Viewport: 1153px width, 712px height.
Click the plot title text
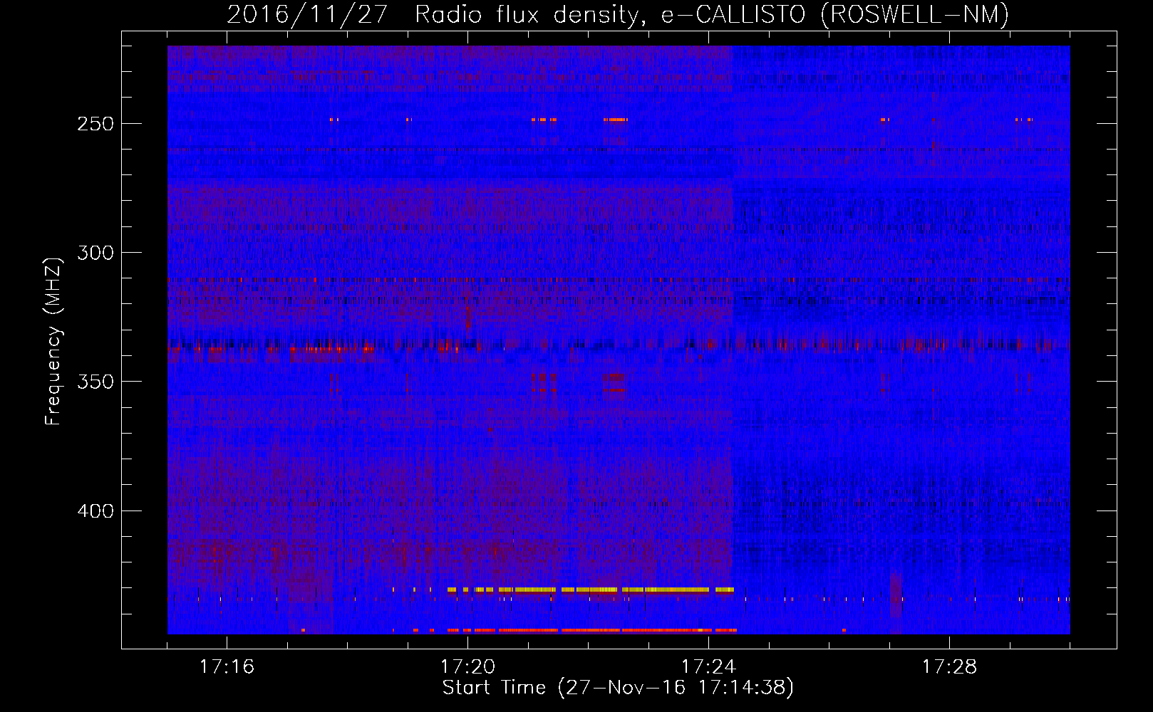point(618,14)
